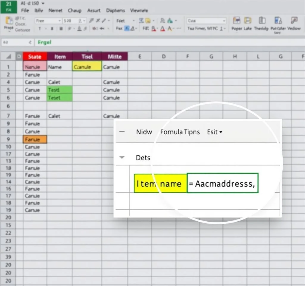Switch to the Viewnale ribbon tab
Viewport: 305px width, 286px height.
[139, 10]
